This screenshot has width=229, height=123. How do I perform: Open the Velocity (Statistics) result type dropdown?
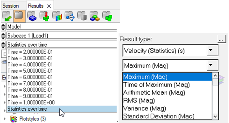(170, 51)
